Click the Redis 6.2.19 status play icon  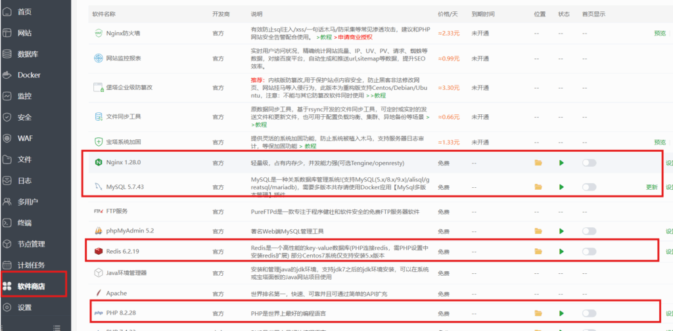[561, 251]
